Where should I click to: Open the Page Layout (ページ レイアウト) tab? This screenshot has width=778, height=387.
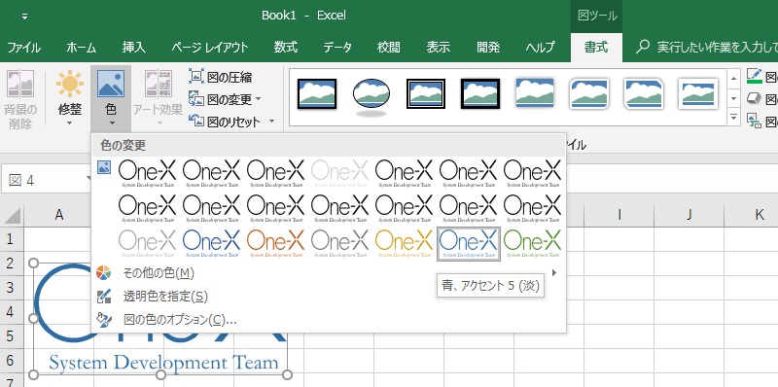tap(209, 48)
